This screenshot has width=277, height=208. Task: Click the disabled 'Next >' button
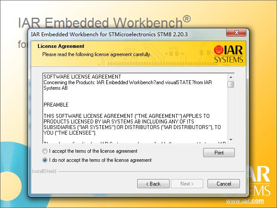187,184
